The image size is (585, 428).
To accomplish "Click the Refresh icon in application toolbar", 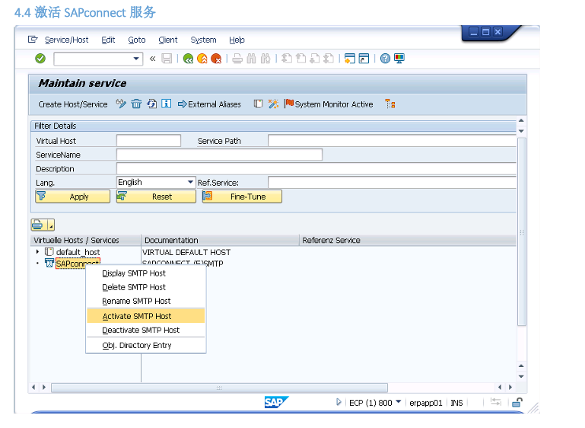I will (151, 104).
